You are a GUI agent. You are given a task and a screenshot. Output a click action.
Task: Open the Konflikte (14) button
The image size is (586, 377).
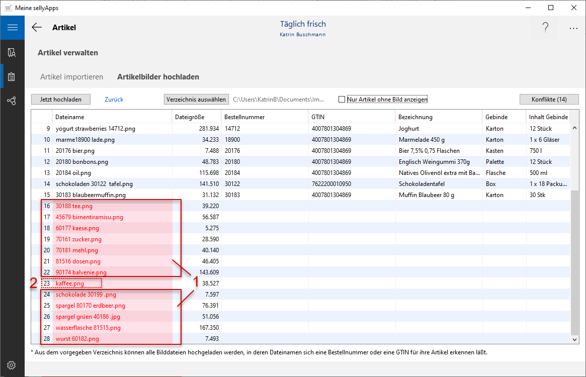click(x=549, y=100)
